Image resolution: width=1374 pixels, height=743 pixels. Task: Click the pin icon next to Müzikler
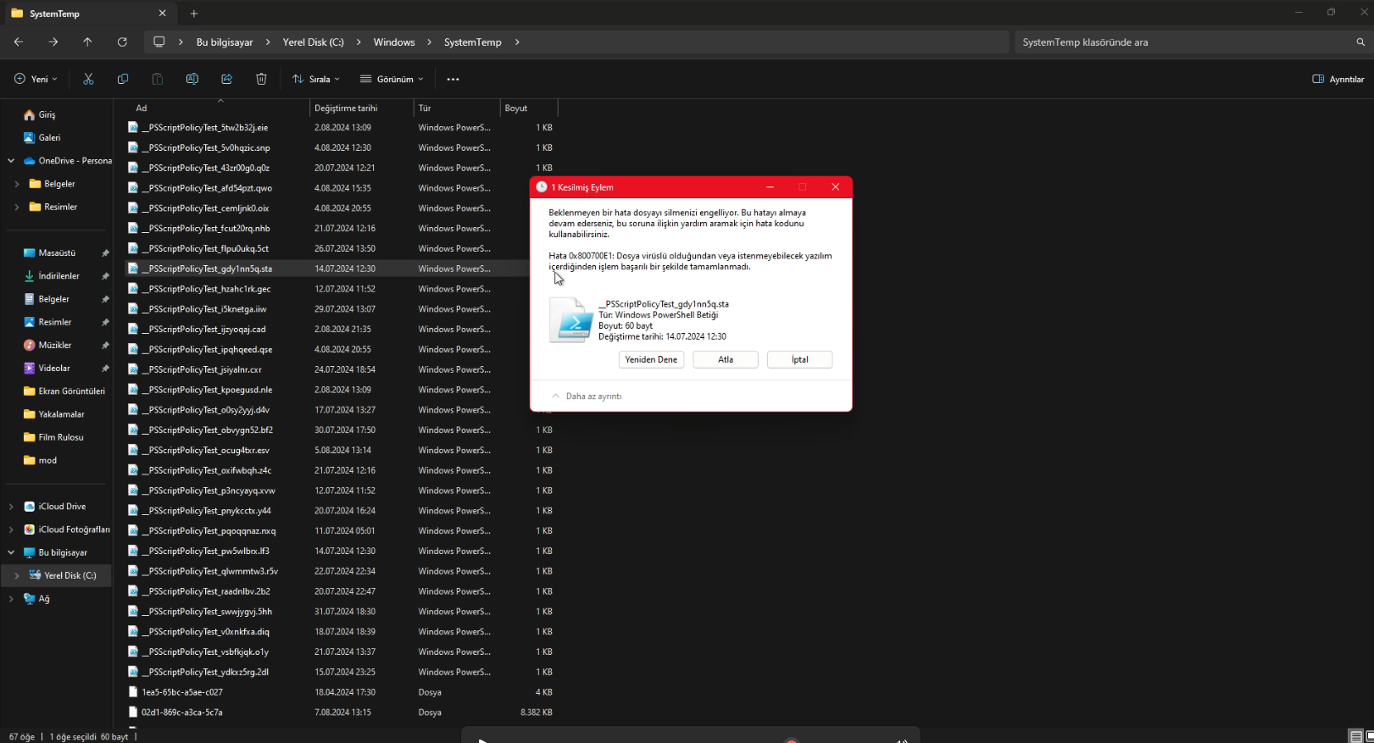105,346
